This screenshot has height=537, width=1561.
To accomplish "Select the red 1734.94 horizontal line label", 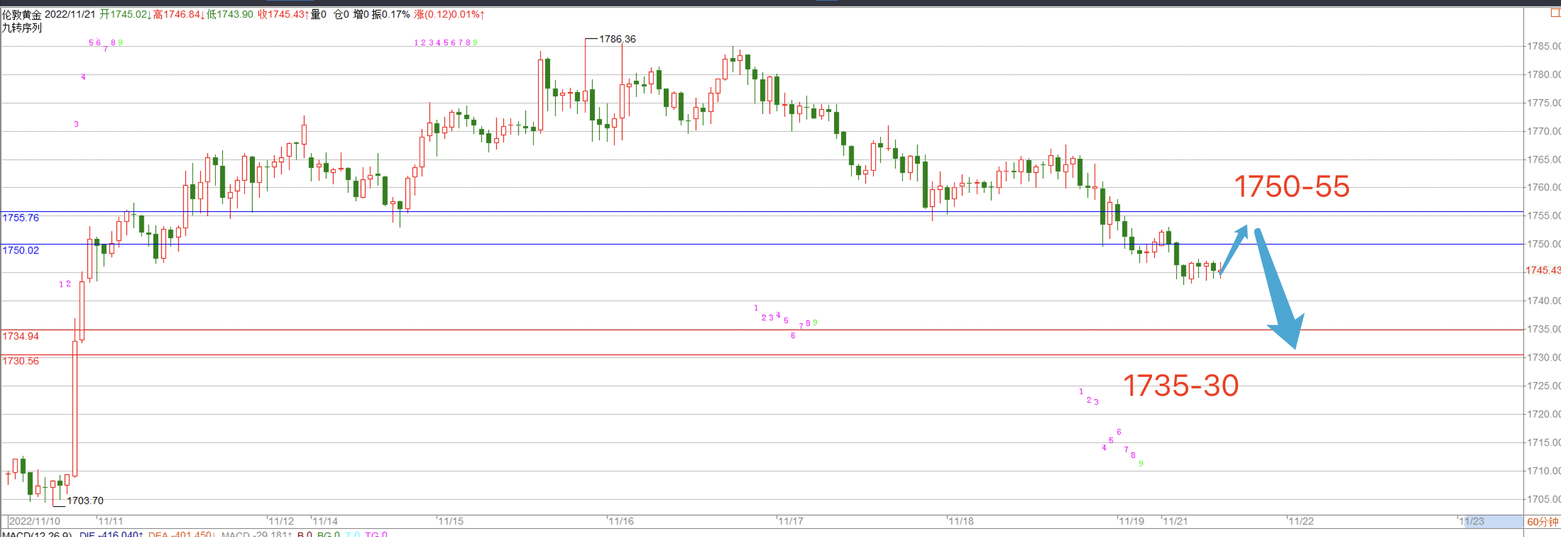I will click(x=21, y=337).
